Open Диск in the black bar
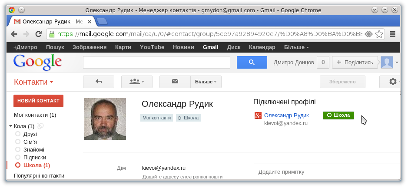This screenshot has width=408, height=188. tap(234, 47)
